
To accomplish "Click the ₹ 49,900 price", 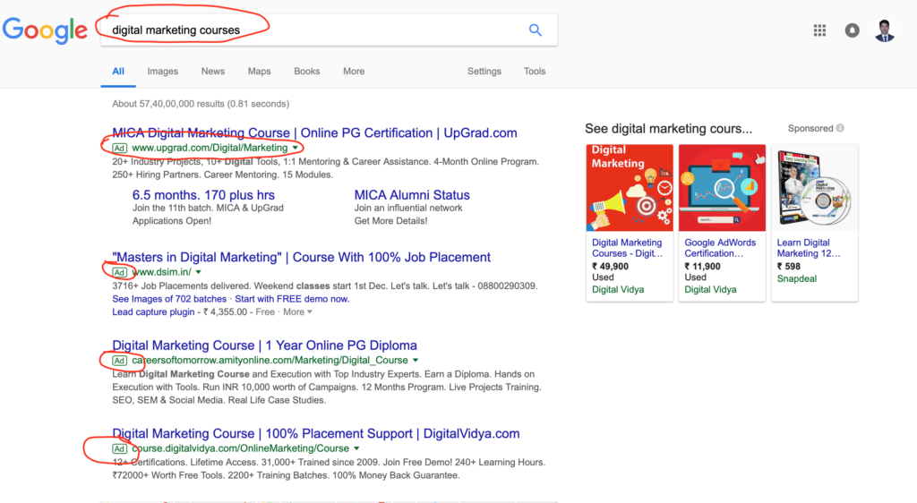I will pyautogui.click(x=610, y=267).
